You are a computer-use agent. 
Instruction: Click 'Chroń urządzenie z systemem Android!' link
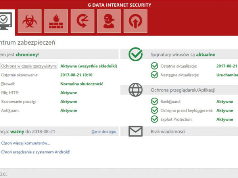pyautogui.click(x=36, y=151)
